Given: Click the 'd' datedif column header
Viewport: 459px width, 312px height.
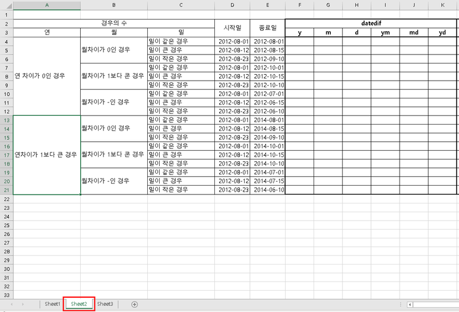Looking at the screenshot, I should click(356, 33).
